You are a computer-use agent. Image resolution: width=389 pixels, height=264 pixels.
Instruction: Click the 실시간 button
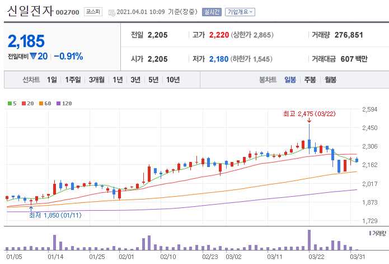212,12
